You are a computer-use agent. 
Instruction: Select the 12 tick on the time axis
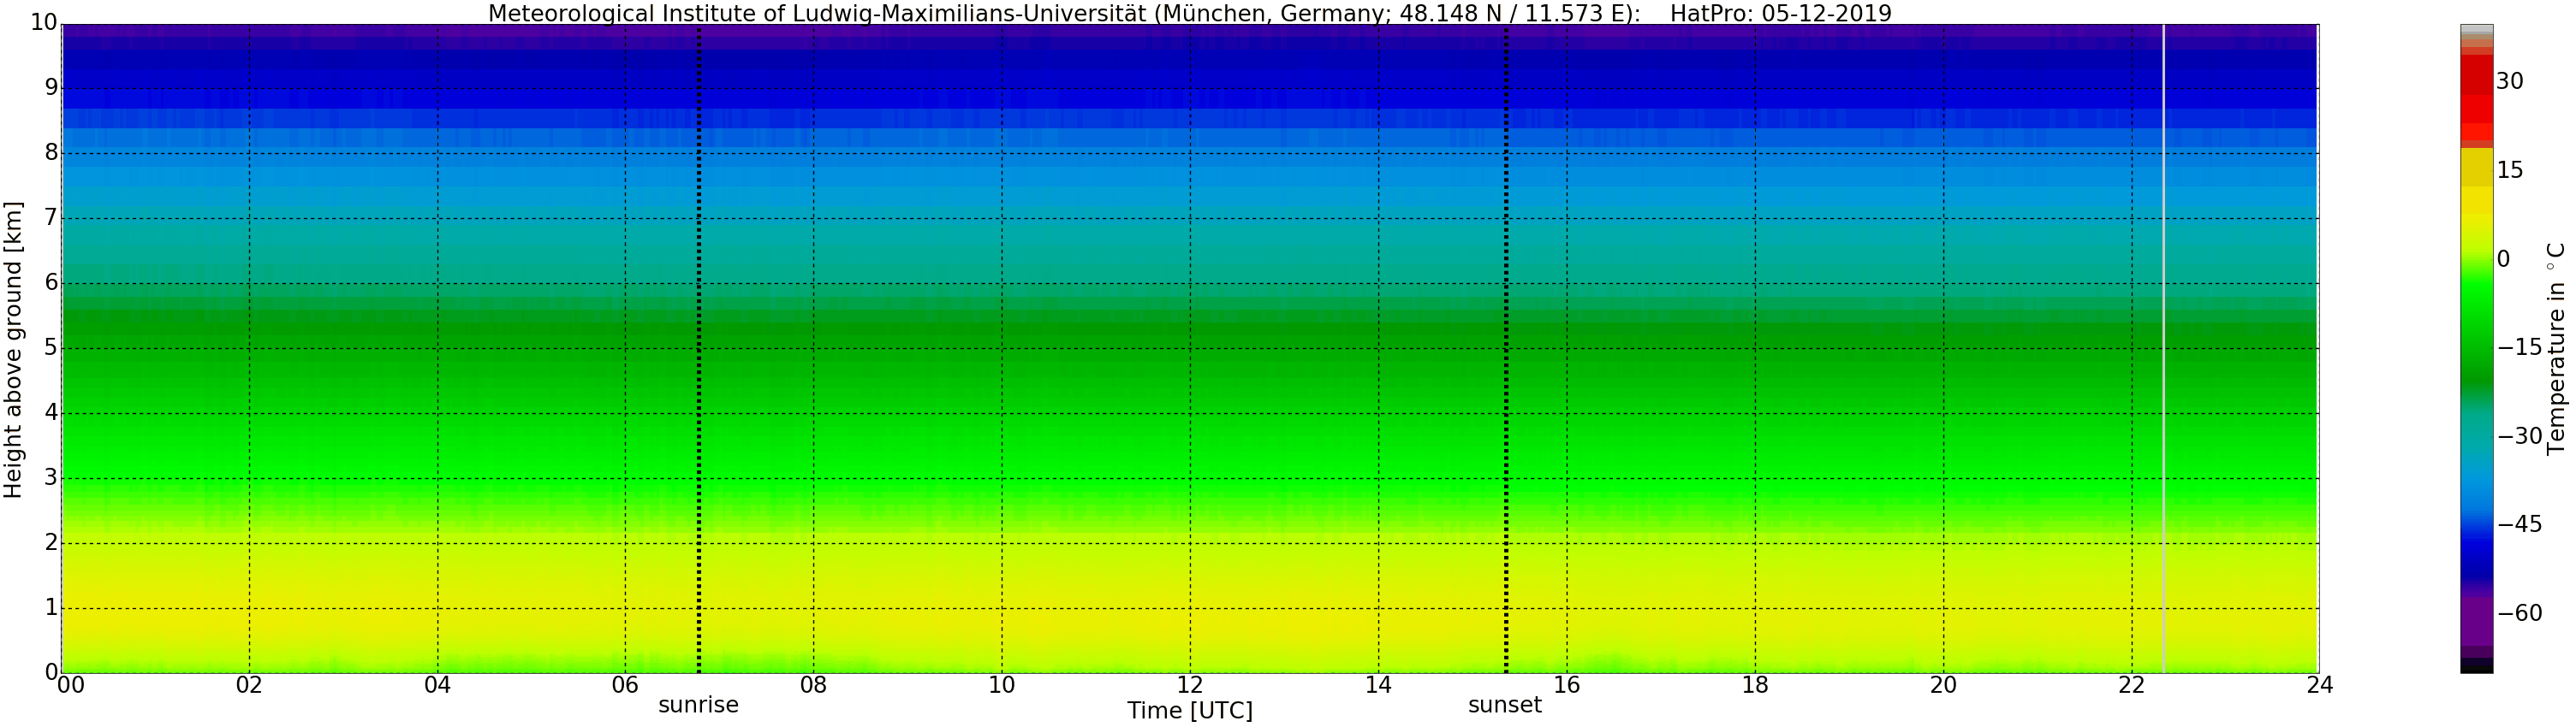(x=1190, y=685)
